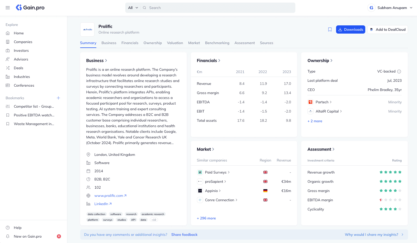This screenshot has height=243, width=417.
Task: Click the Downloads button
Action: (351, 29)
